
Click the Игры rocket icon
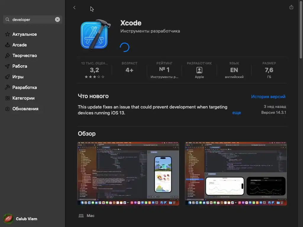(x=7, y=77)
